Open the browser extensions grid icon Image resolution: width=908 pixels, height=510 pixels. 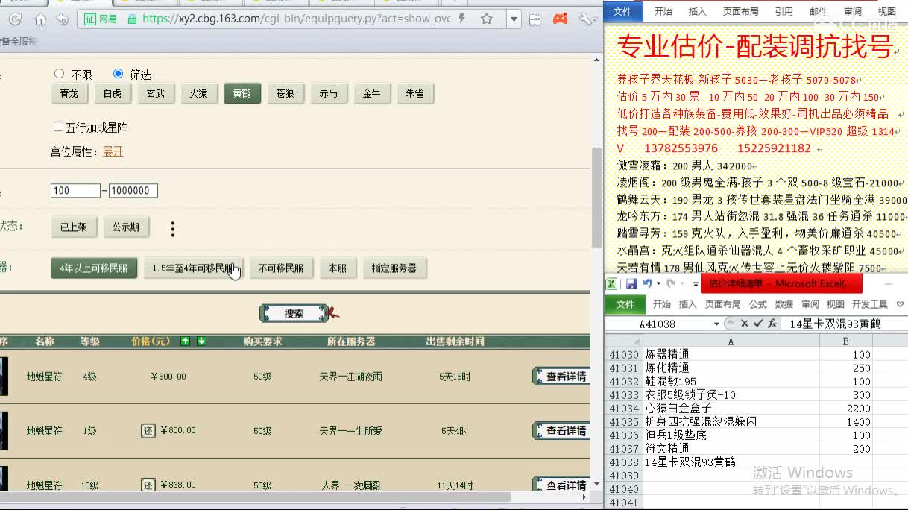pyautogui.click(x=535, y=19)
